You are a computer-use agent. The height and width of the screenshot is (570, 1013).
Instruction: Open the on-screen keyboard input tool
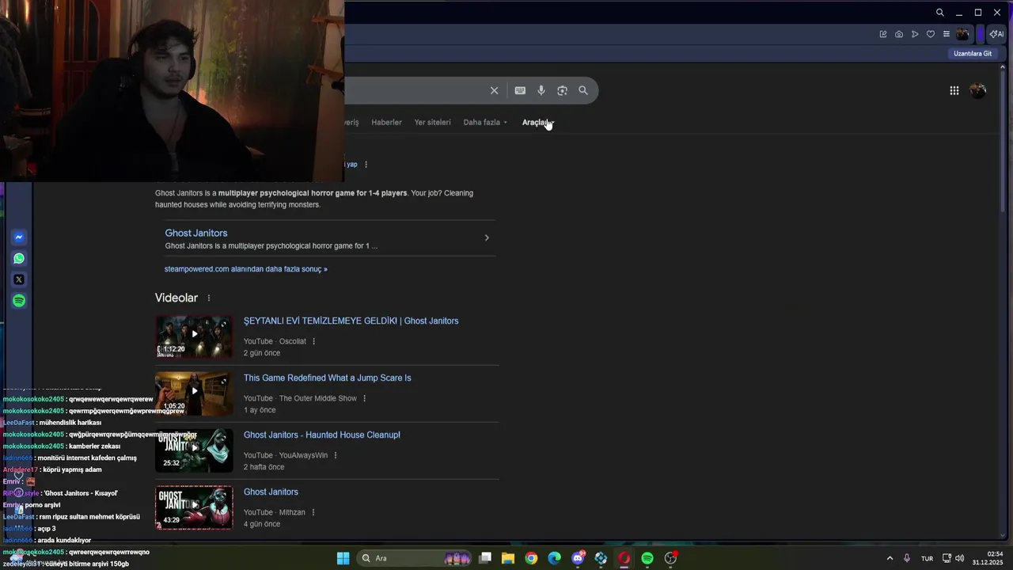(x=520, y=90)
